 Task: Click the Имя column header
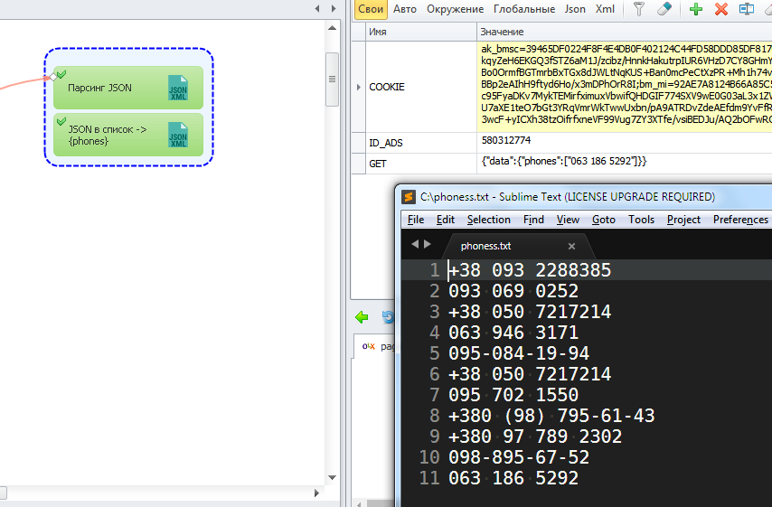(x=421, y=32)
